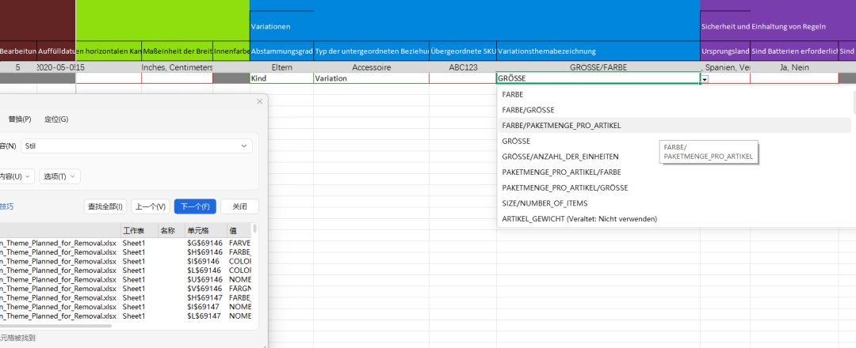Select the Innenfarbe header cell
Image resolution: width=856 pixels, height=348 pixels.
[231, 51]
